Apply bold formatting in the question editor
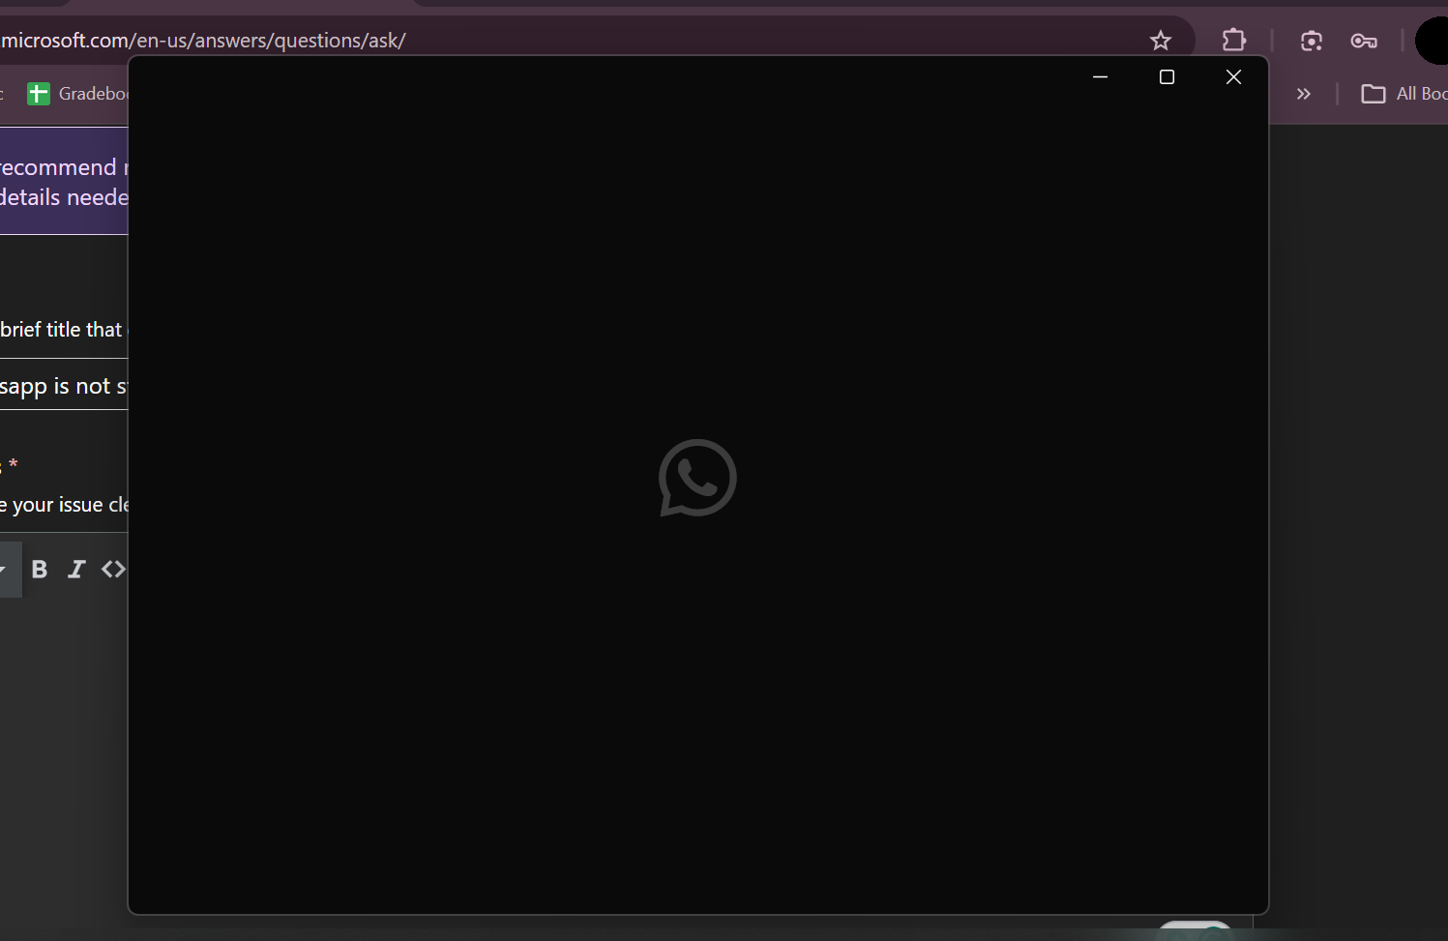Image resolution: width=1448 pixels, height=941 pixels. [40, 569]
